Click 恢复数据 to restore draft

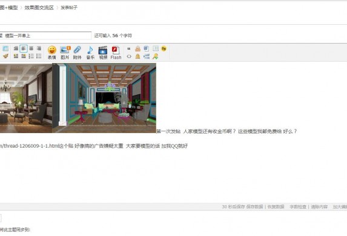[x=276, y=207]
